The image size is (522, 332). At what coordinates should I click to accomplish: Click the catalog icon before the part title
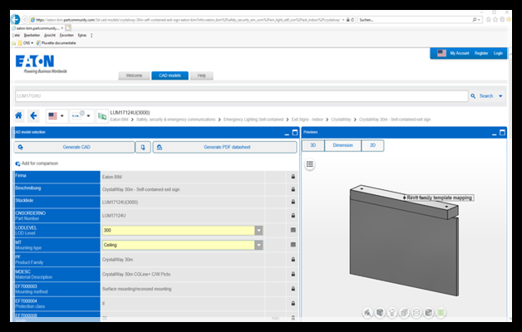(101, 115)
